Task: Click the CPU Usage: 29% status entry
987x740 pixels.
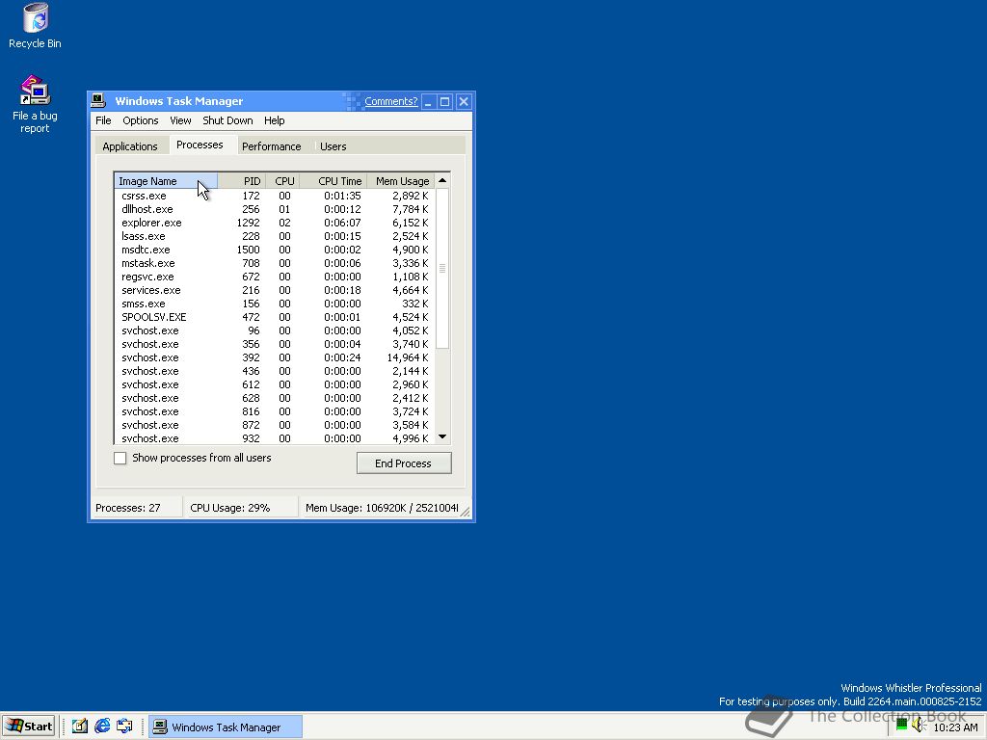Action: 242,508
